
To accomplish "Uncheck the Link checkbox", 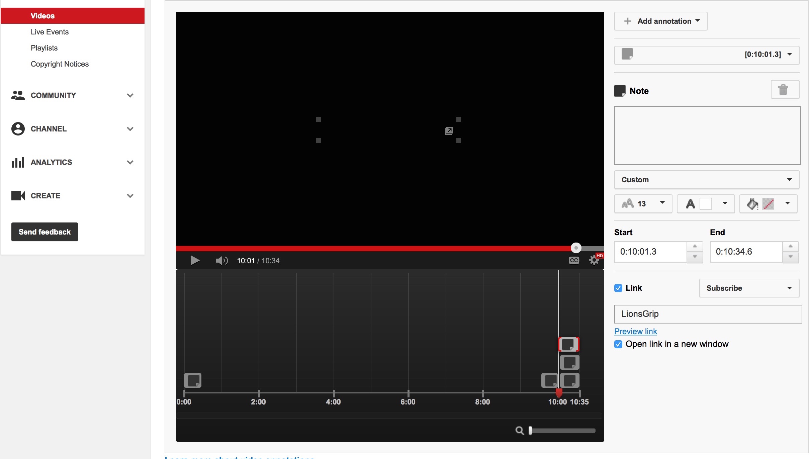I will (x=618, y=288).
